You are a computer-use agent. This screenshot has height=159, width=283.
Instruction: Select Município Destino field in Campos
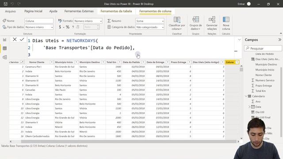coord(266,64)
